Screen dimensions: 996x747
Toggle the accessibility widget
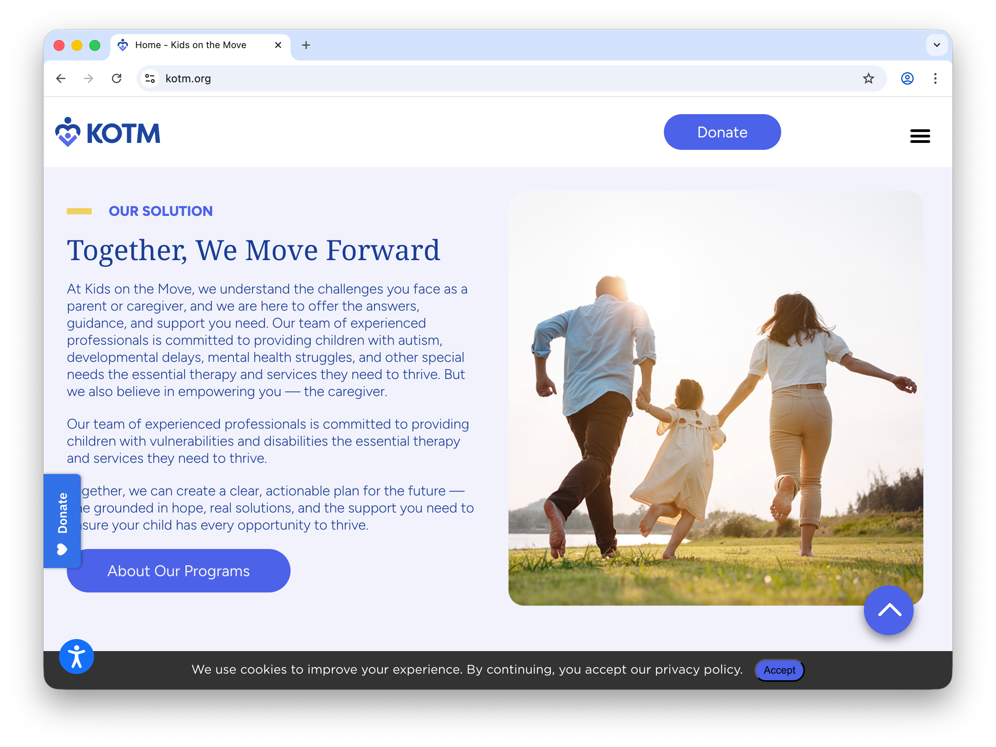[76, 656]
